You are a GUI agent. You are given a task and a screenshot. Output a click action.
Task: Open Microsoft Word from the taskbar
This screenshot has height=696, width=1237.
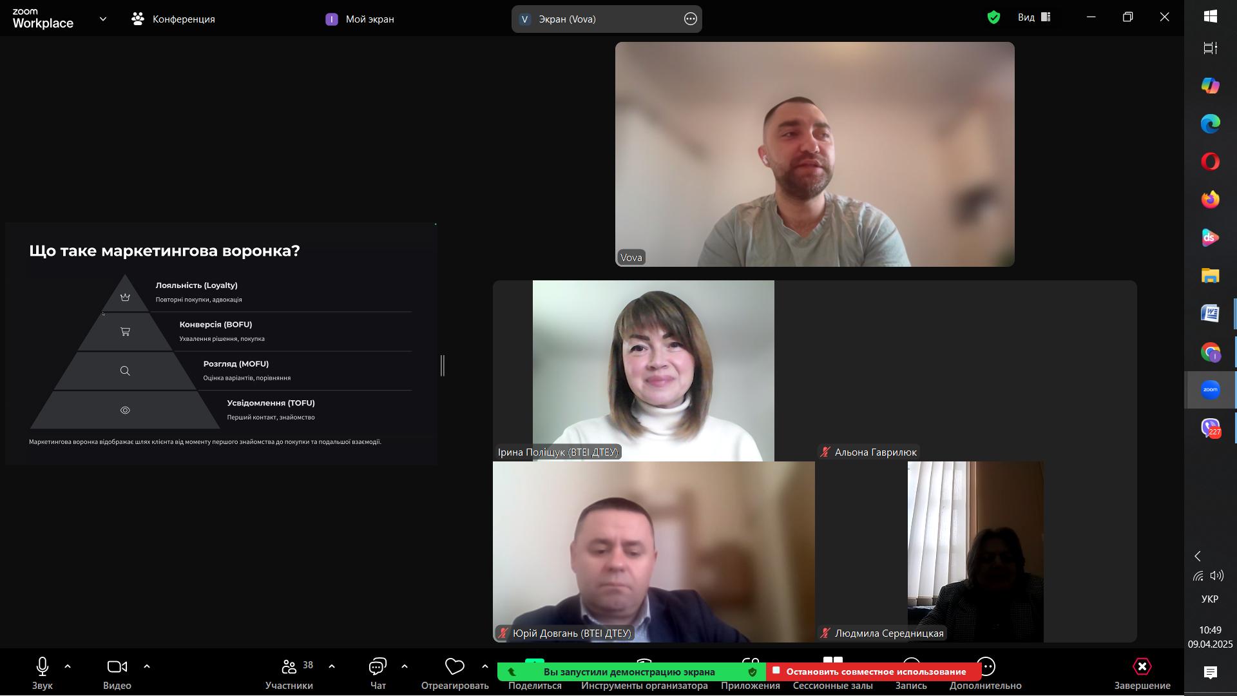click(x=1210, y=314)
